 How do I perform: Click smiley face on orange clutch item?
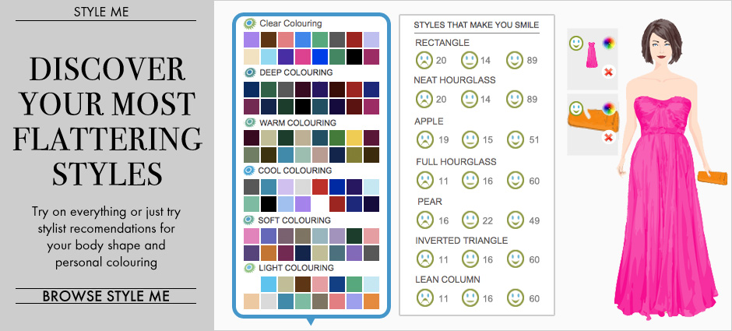click(x=576, y=108)
